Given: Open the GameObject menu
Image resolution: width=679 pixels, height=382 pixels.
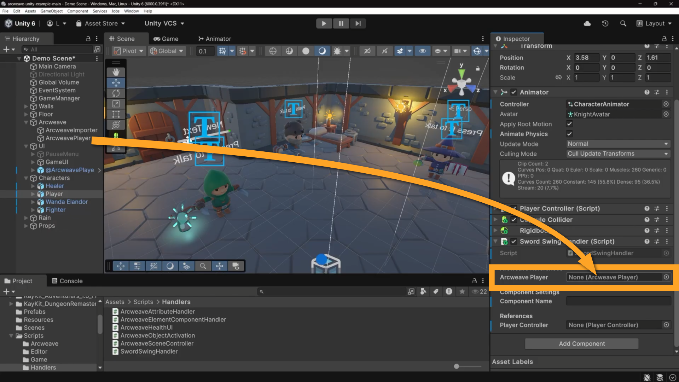Looking at the screenshot, I should [51, 11].
